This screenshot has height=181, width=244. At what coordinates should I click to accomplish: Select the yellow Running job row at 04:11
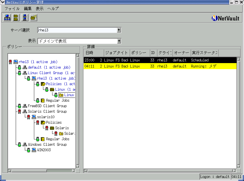pyautogui.click(x=160, y=66)
